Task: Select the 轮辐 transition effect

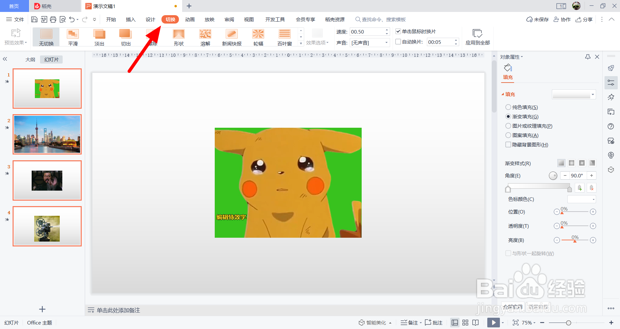Action: tap(258, 37)
